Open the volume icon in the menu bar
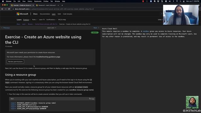The width and height of the screenshot is (201, 113). coord(170,1)
